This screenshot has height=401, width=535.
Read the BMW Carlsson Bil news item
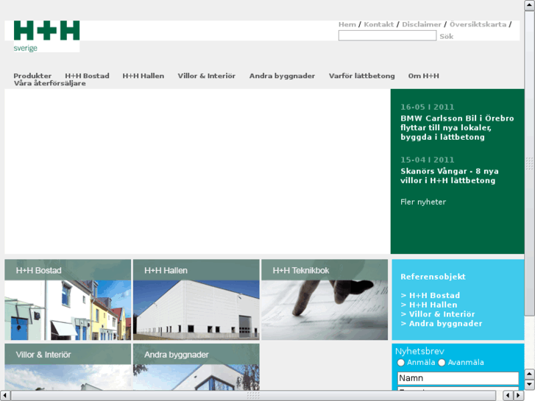click(x=457, y=127)
